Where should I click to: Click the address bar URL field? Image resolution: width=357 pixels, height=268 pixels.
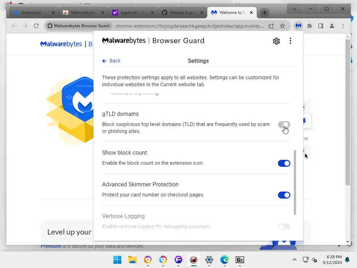coord(189,26)
